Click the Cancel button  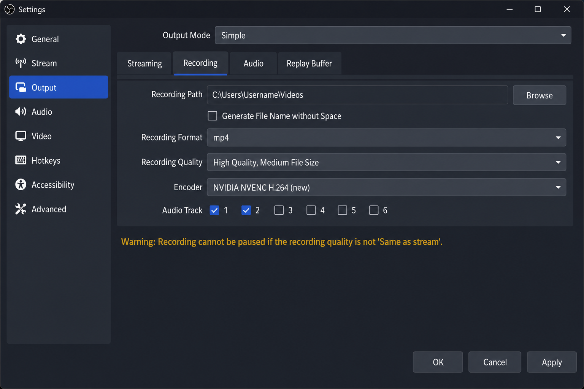(x=495, y=362)
